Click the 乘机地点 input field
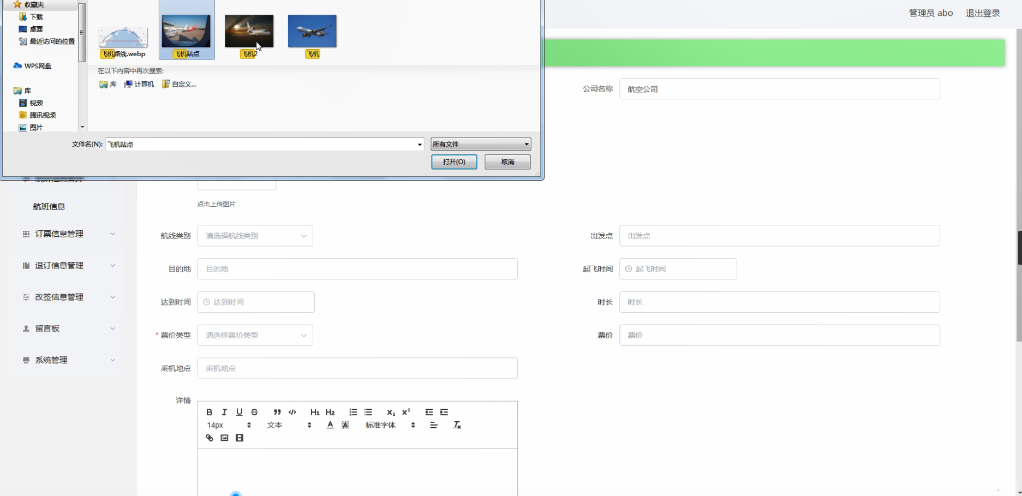 point(357,368)
